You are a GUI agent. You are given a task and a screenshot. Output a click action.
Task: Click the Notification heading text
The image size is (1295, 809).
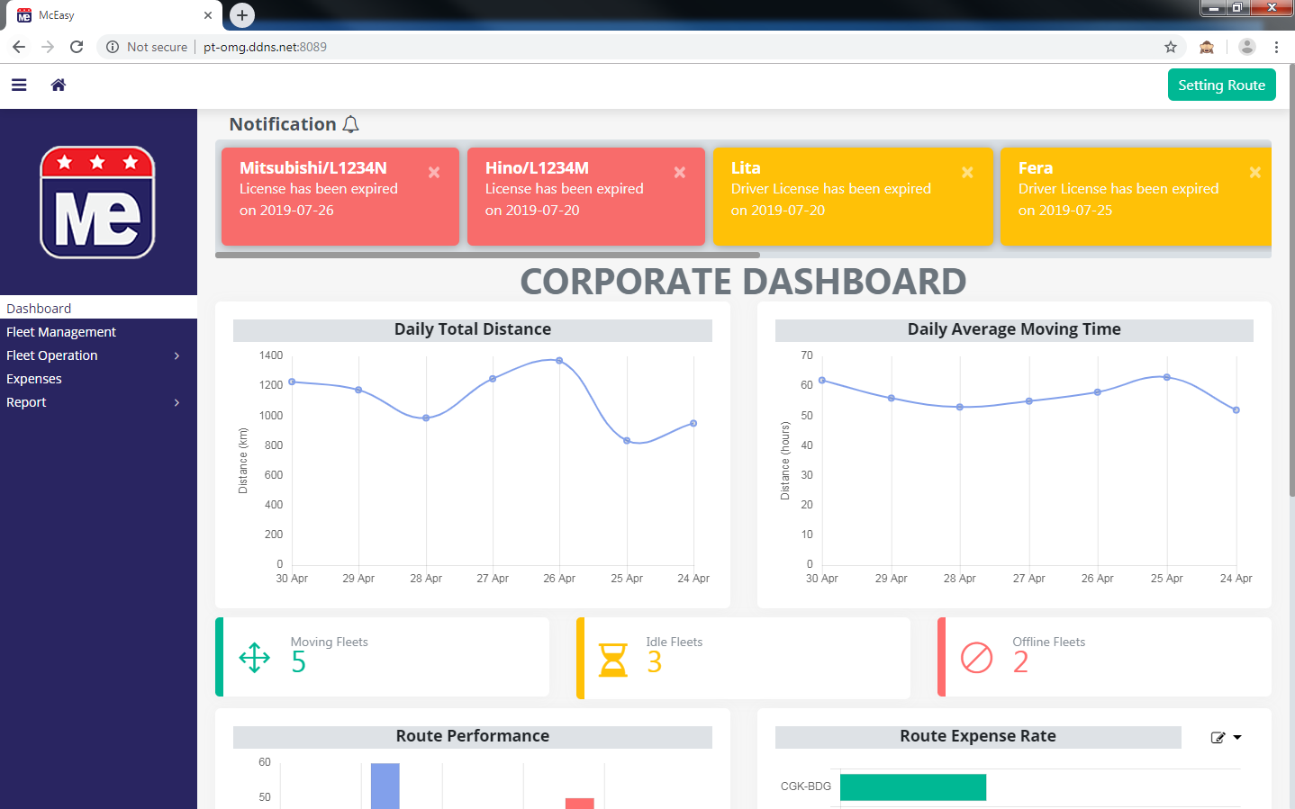[x=283, y=124]
